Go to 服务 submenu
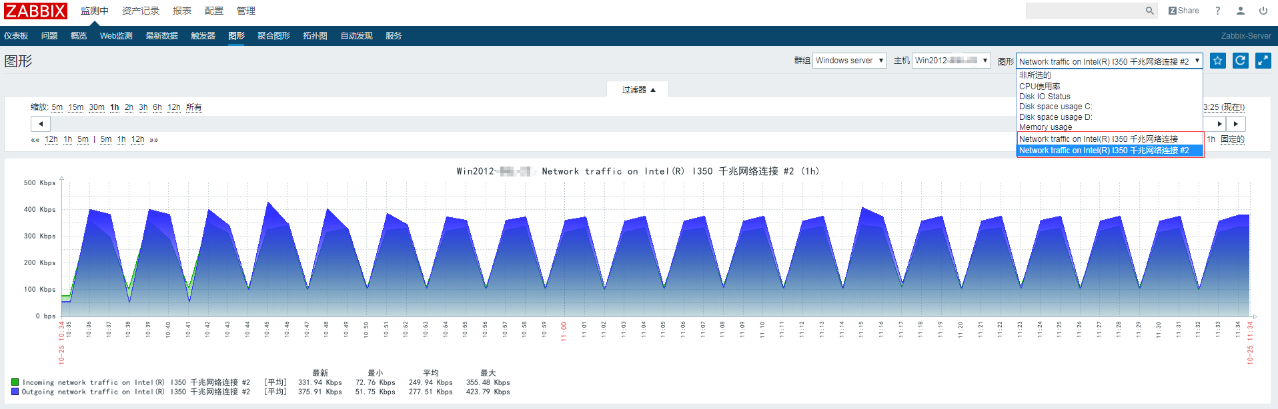This screenshot has height=409, width=1278. 394,36
